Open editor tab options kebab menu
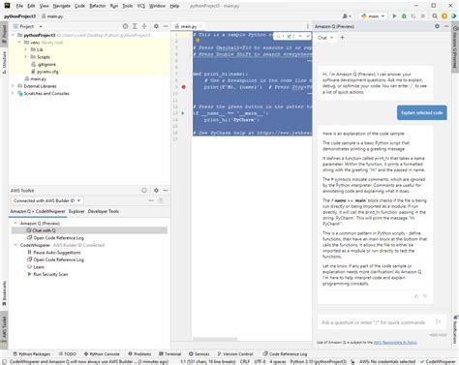Viewport: 459px width, 365px height. click(308, 26)
